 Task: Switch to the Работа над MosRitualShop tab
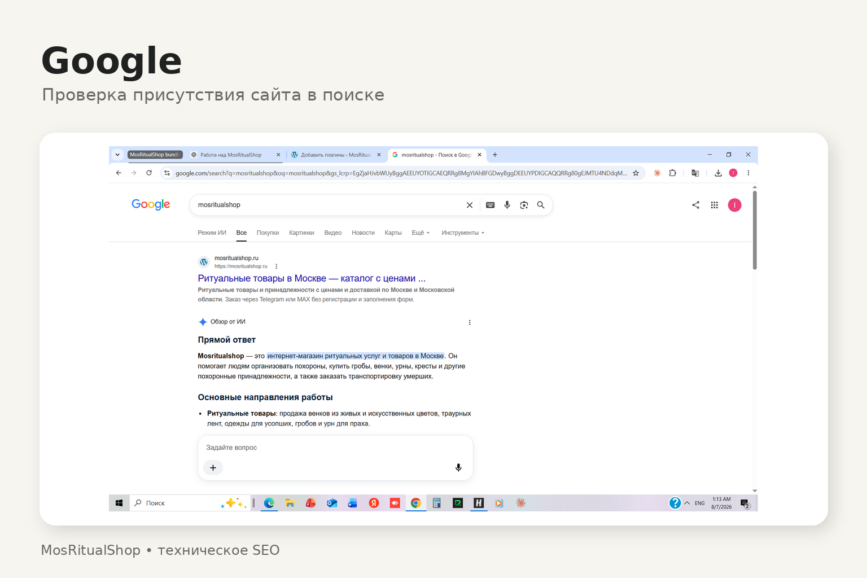point(231,155)
